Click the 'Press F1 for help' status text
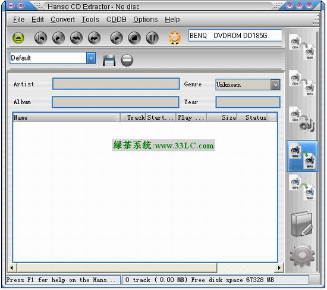Screen dimensions: 327x290 [x=61, y=280]
